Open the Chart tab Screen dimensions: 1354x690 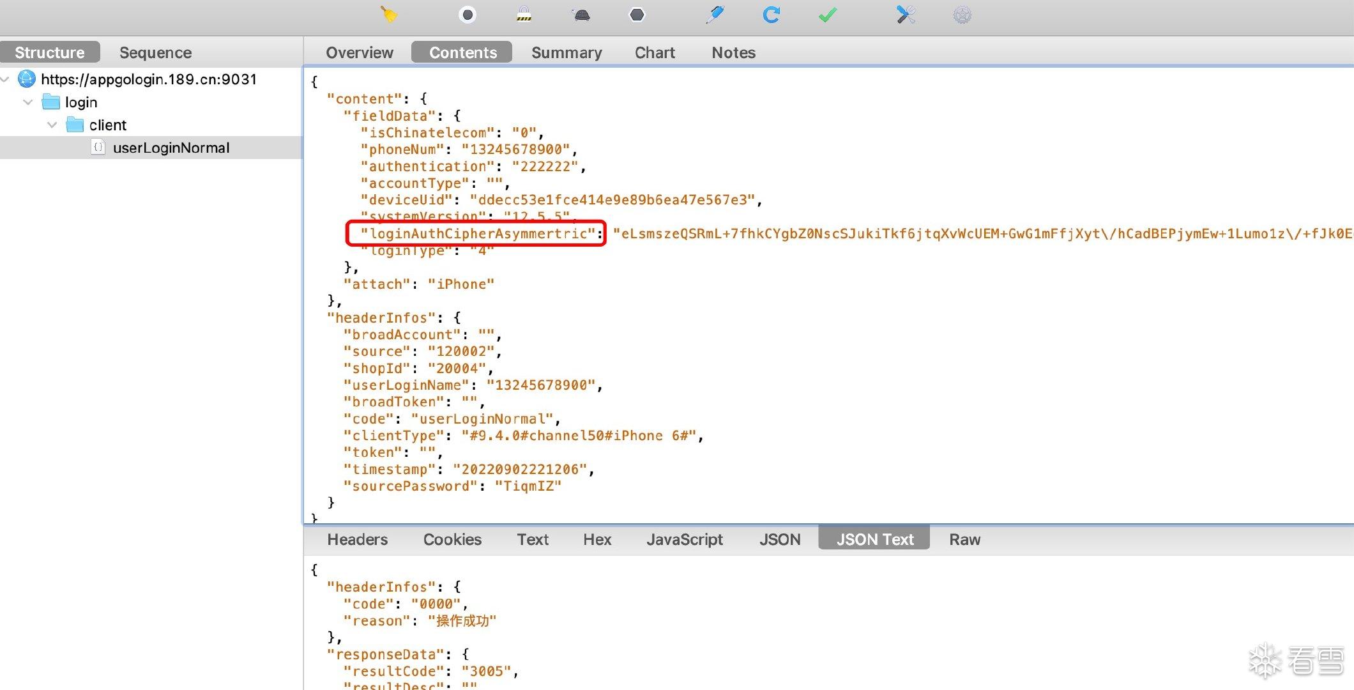pos(655,52)
